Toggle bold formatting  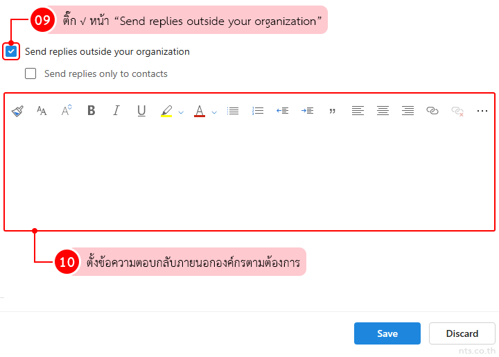coord(91,110)
